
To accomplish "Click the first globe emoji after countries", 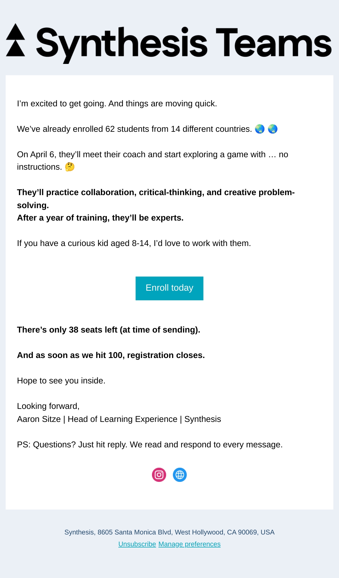I will [x=260, y=129].
